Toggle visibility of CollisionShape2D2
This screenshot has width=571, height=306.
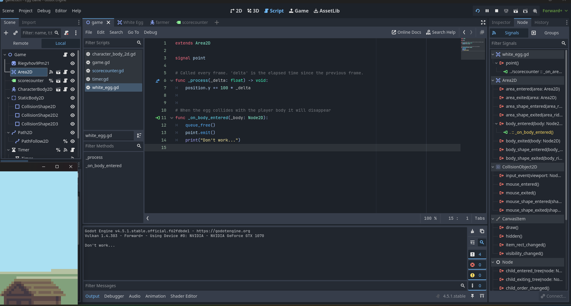(72, 115)
